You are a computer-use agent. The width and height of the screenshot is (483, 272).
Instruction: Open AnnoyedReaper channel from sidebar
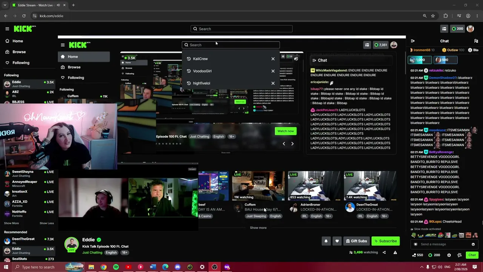click(x=29, y=184)
